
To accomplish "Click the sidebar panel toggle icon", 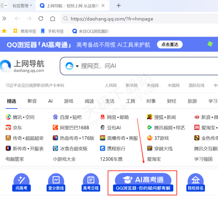I will 4,5.
